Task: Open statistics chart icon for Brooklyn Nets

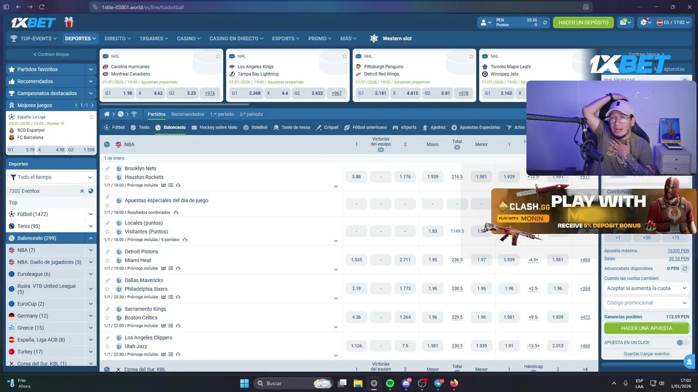Action: pos(164,185)
